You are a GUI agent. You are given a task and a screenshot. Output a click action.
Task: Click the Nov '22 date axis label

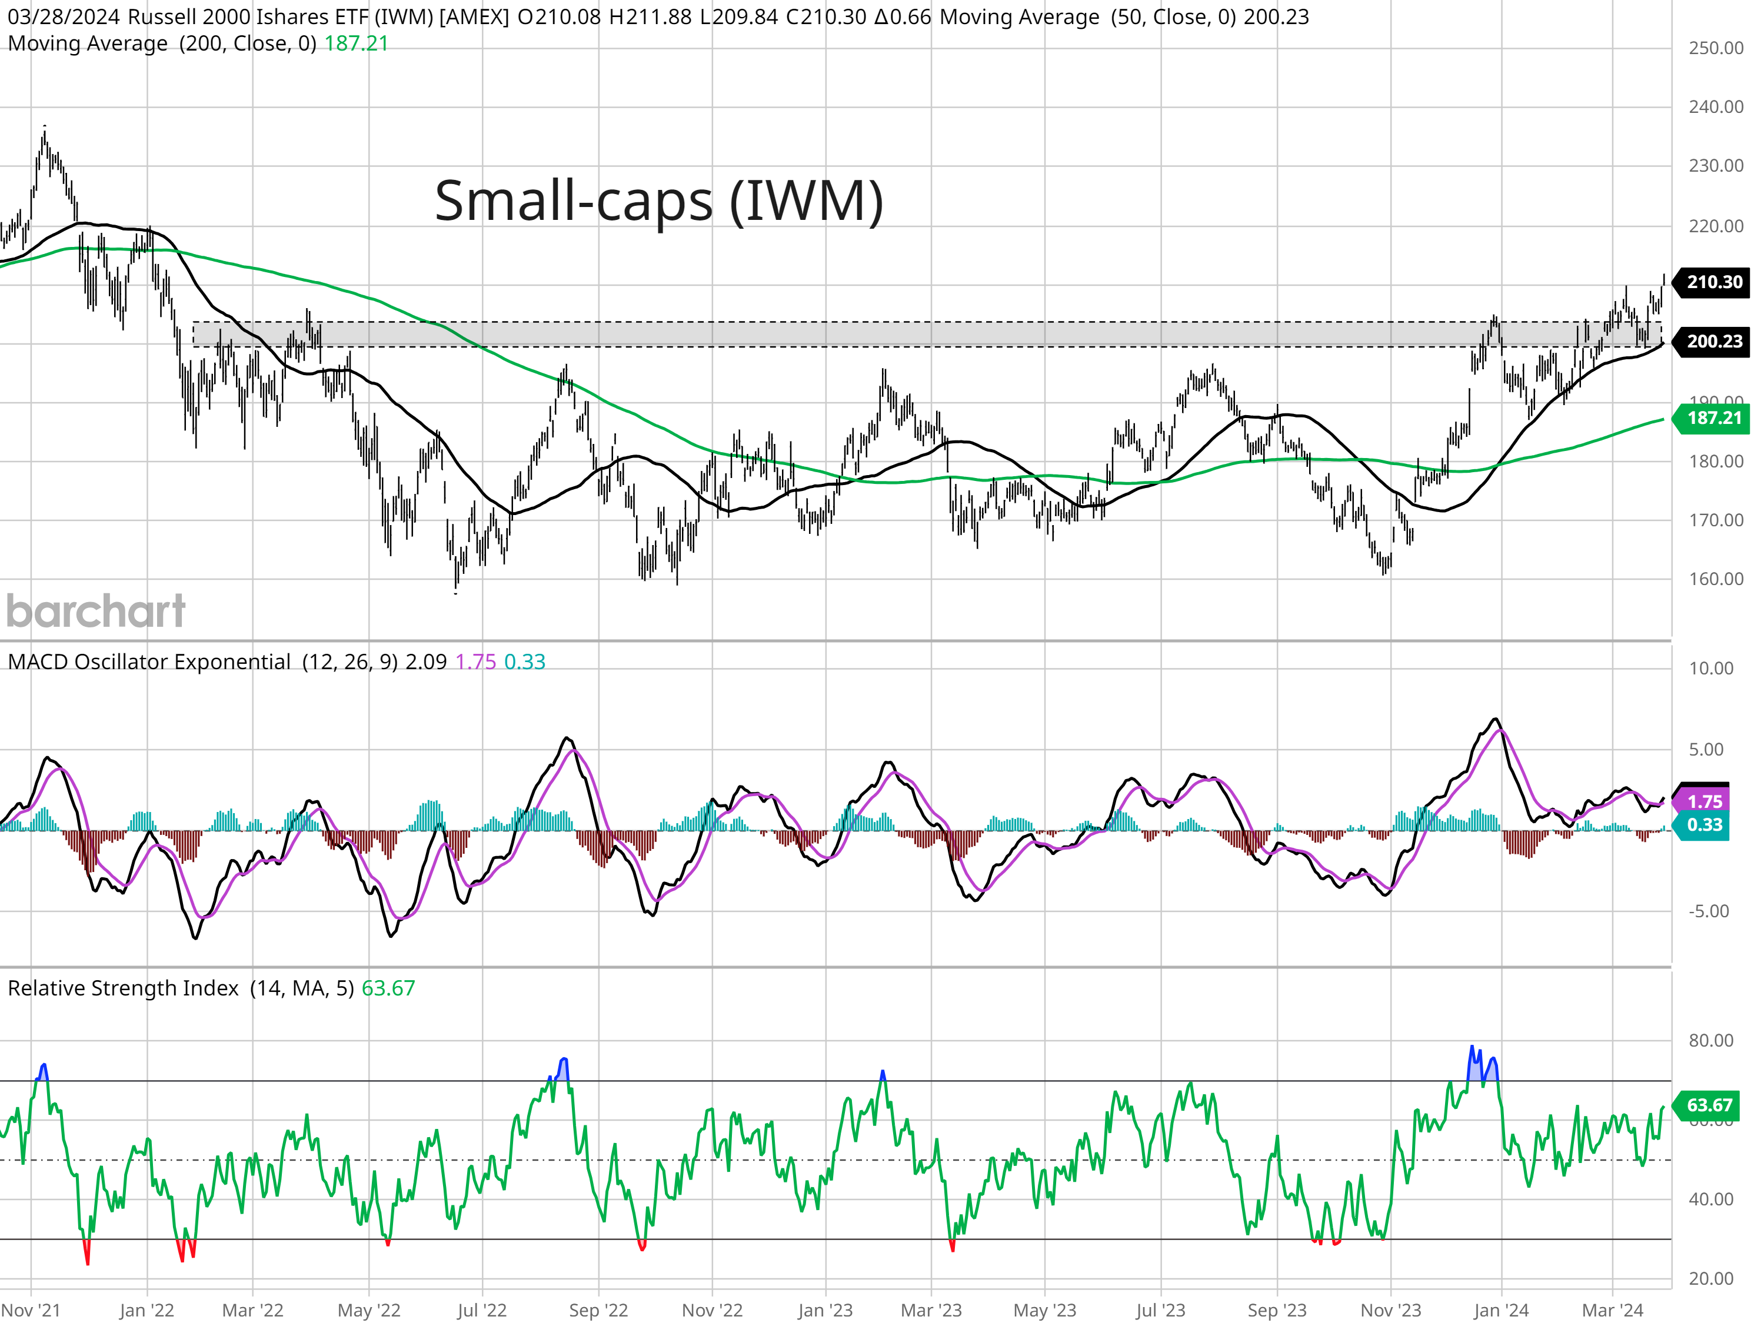(713, 1311)
